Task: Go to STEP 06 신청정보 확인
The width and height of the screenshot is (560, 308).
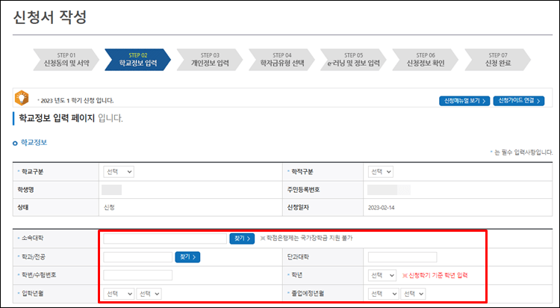Action: tap(426, 60)
